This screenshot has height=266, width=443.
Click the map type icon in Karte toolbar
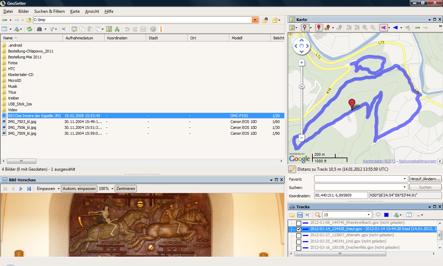[x=292, y=28]
